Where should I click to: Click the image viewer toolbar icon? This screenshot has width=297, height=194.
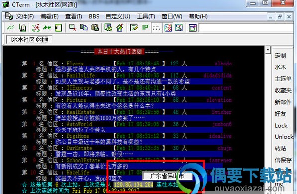coord(179,28)
